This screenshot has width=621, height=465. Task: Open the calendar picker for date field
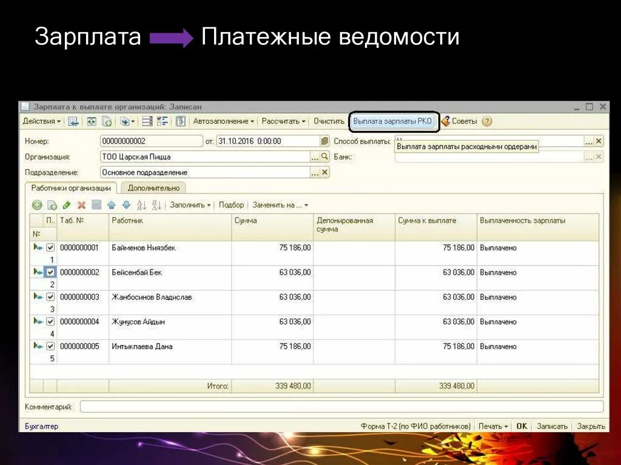point(324,141)
